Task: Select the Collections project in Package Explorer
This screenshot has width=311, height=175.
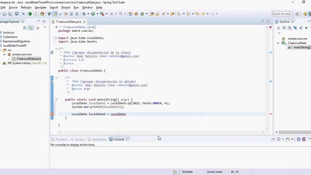Action: [10, 37]
